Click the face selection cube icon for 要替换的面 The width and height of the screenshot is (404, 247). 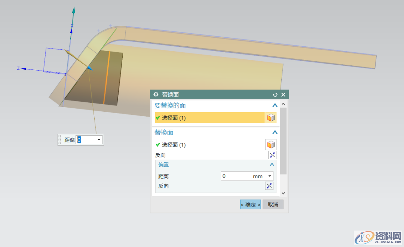(x=271, y=117)
